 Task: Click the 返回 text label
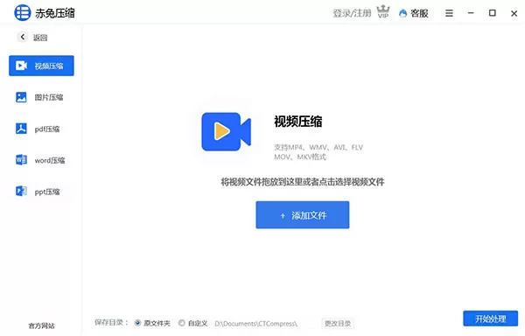[40, 38]
